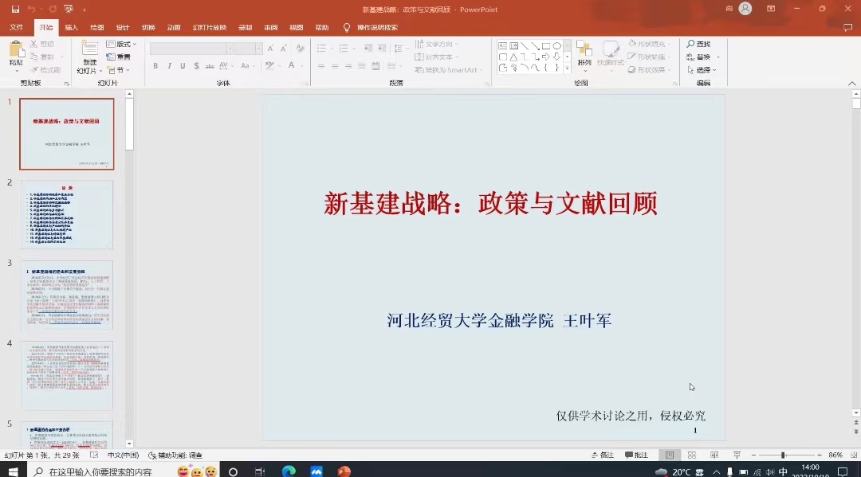
Task: Select the Triangle shape in gallery
Action: (513, 57)
